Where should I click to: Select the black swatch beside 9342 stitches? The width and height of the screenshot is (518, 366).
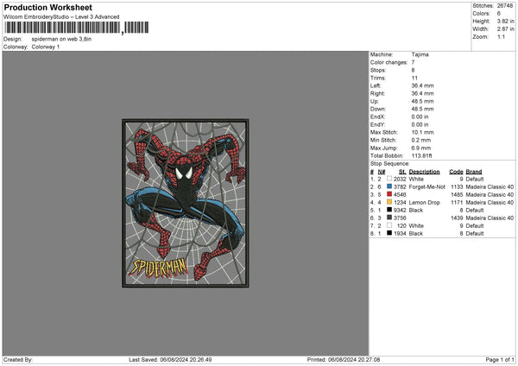point(389,210)
